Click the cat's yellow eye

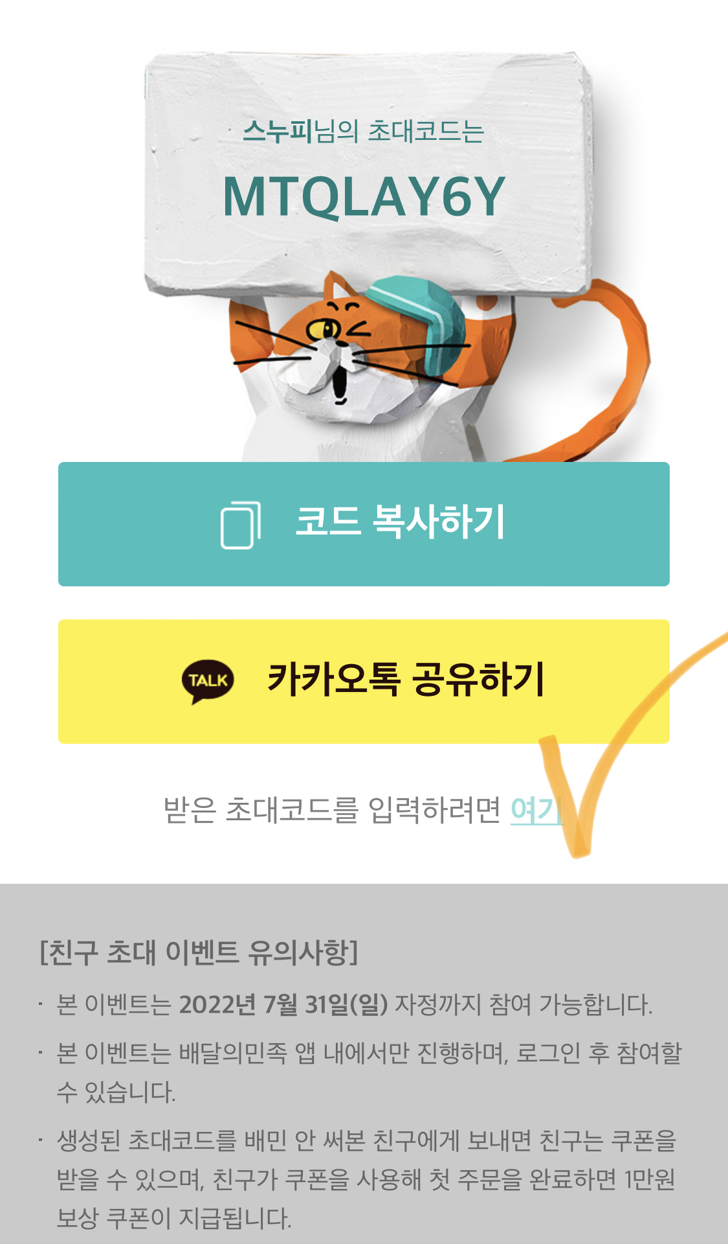click(322, 329)
